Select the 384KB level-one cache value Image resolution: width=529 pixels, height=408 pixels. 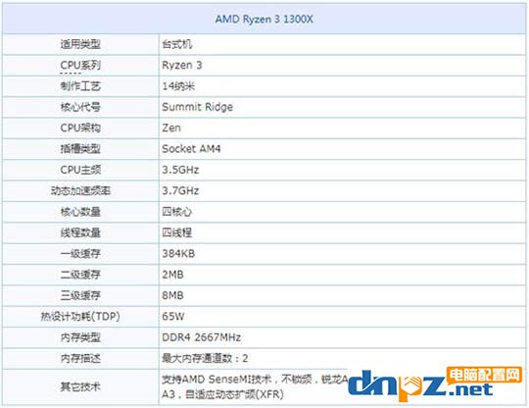pyautogui.click(x=178, y=254)
